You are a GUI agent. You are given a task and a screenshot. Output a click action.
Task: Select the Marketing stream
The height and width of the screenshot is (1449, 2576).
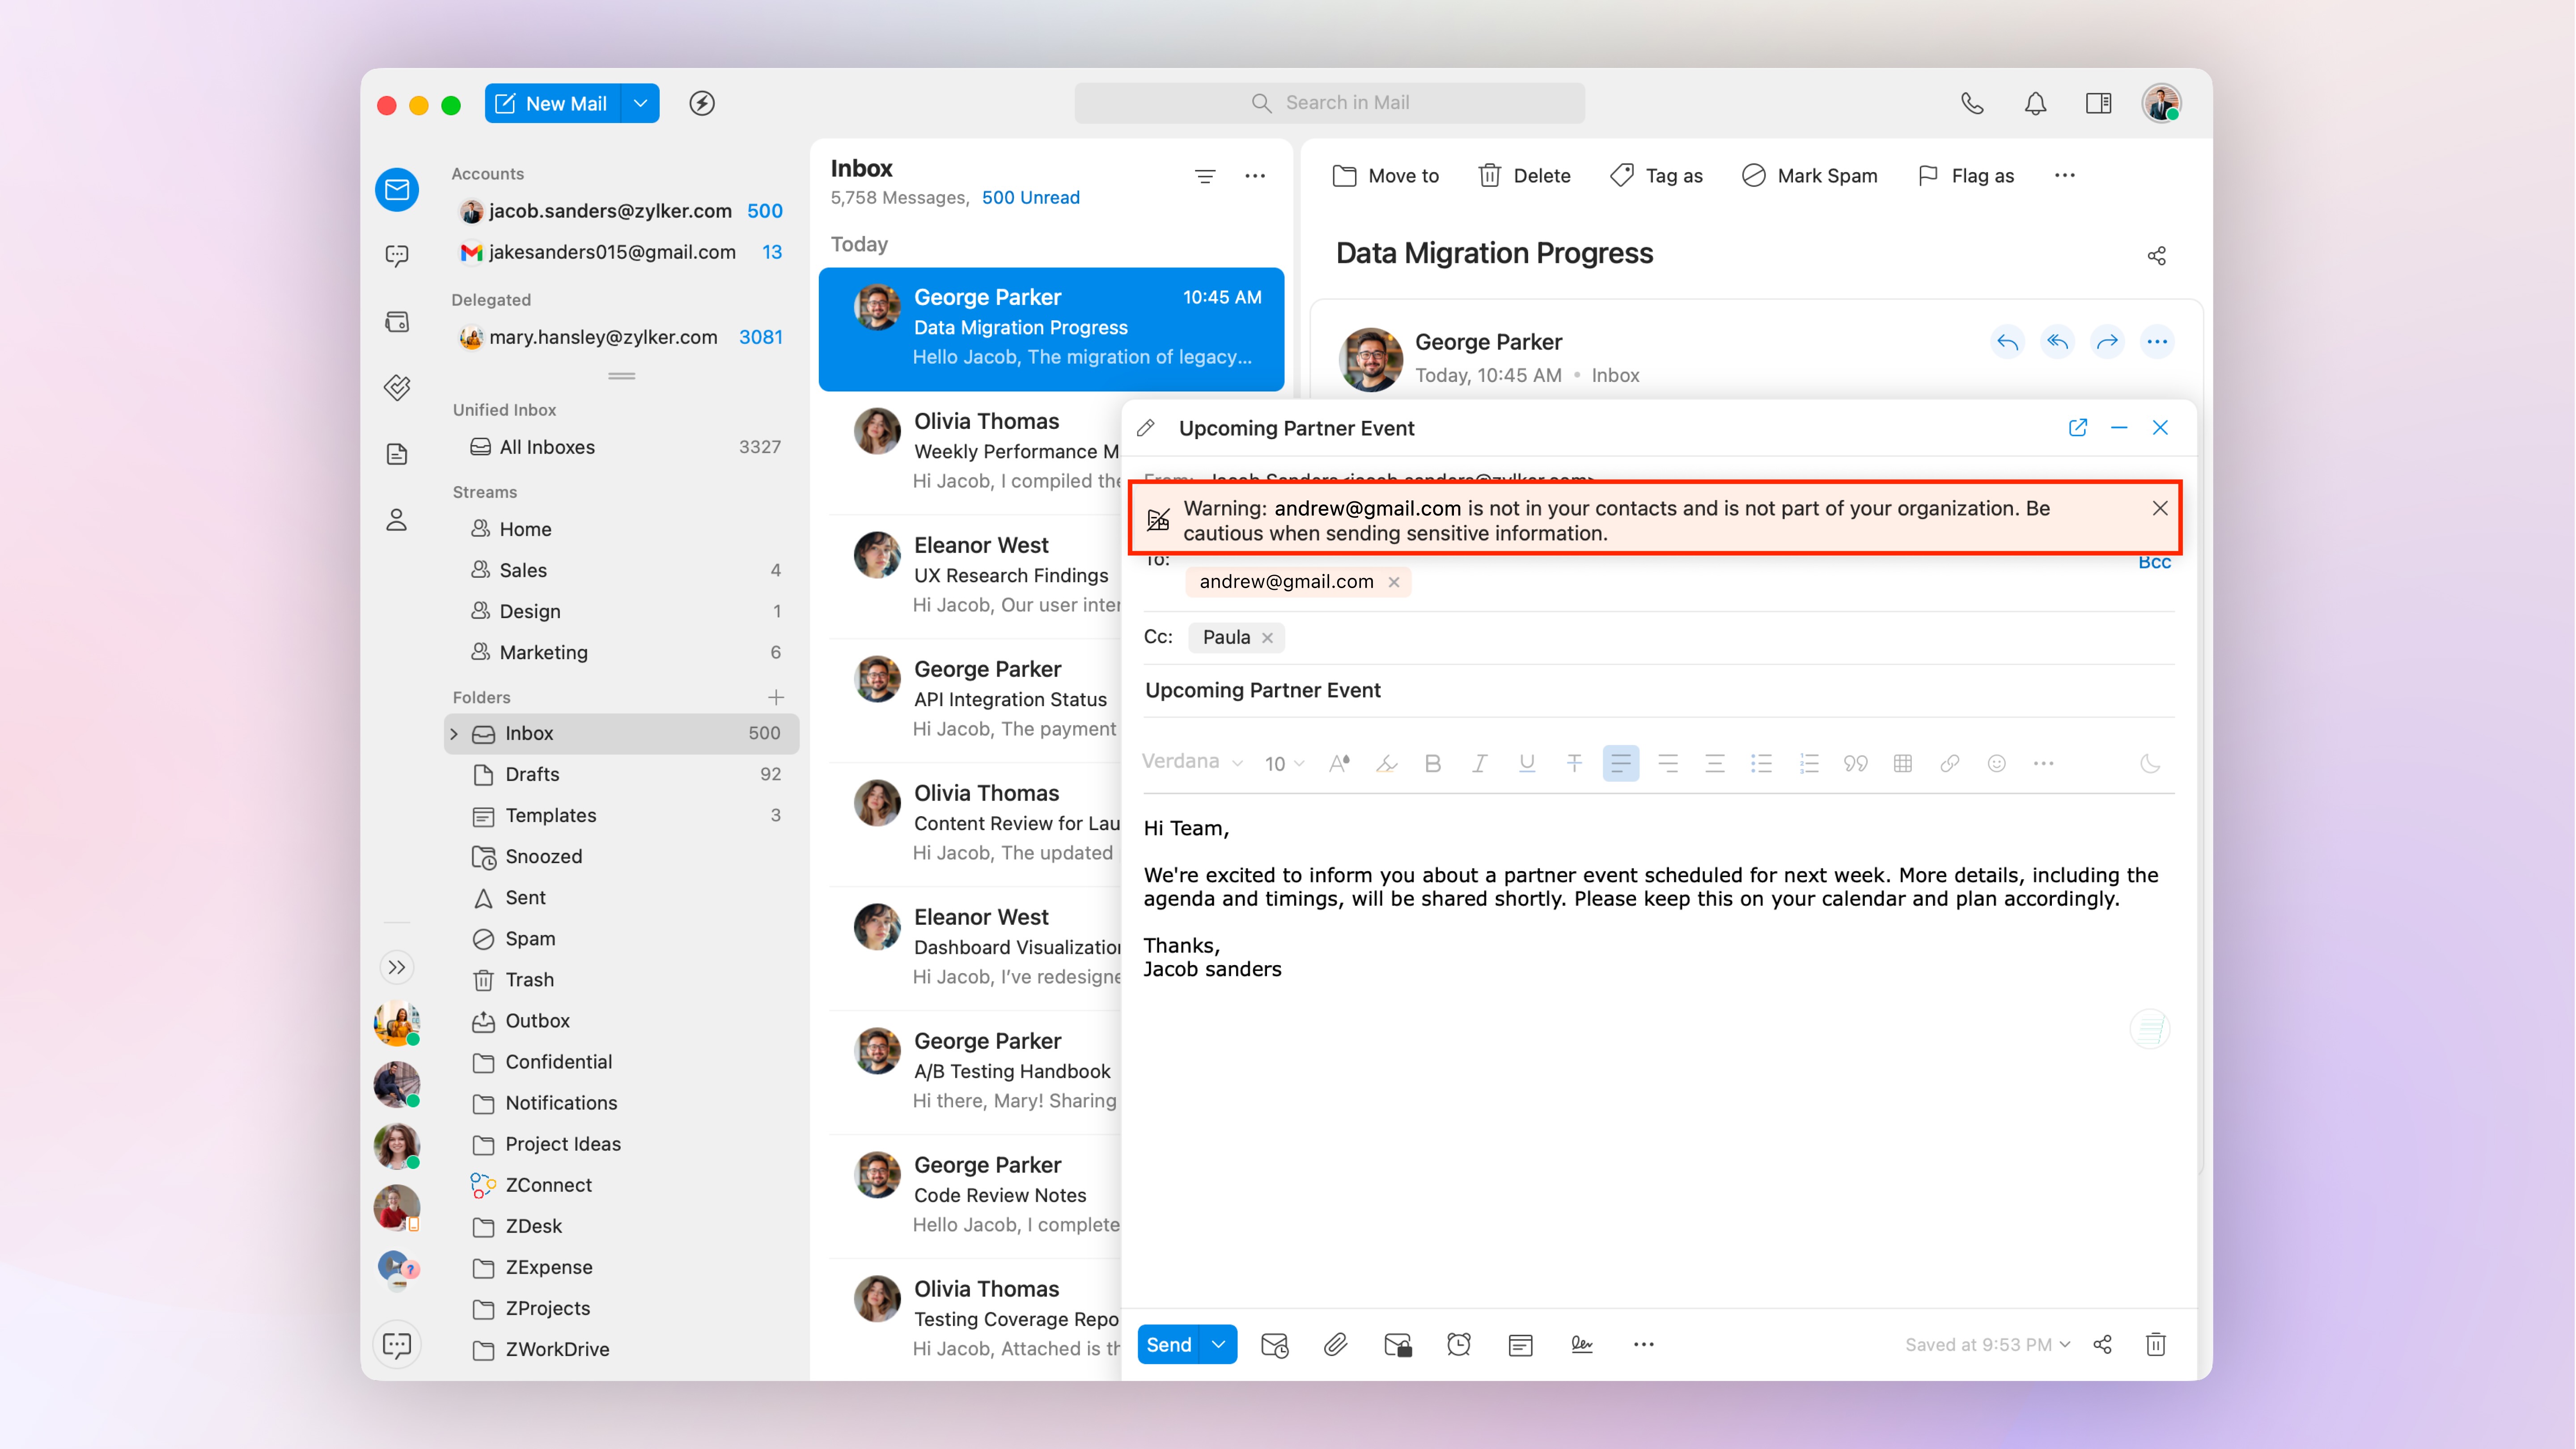(543, 652)
